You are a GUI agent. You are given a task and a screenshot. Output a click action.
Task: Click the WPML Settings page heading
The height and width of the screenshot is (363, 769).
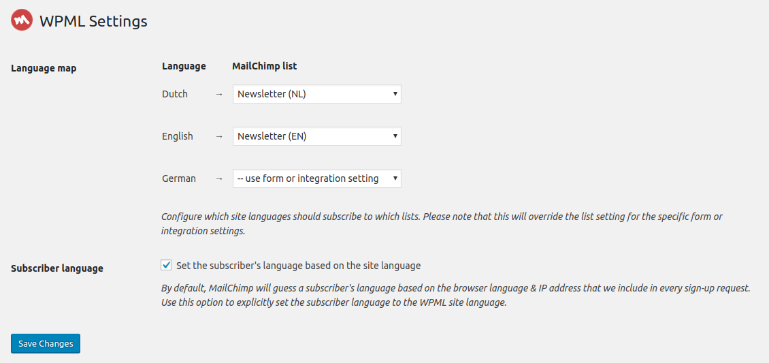93,21
